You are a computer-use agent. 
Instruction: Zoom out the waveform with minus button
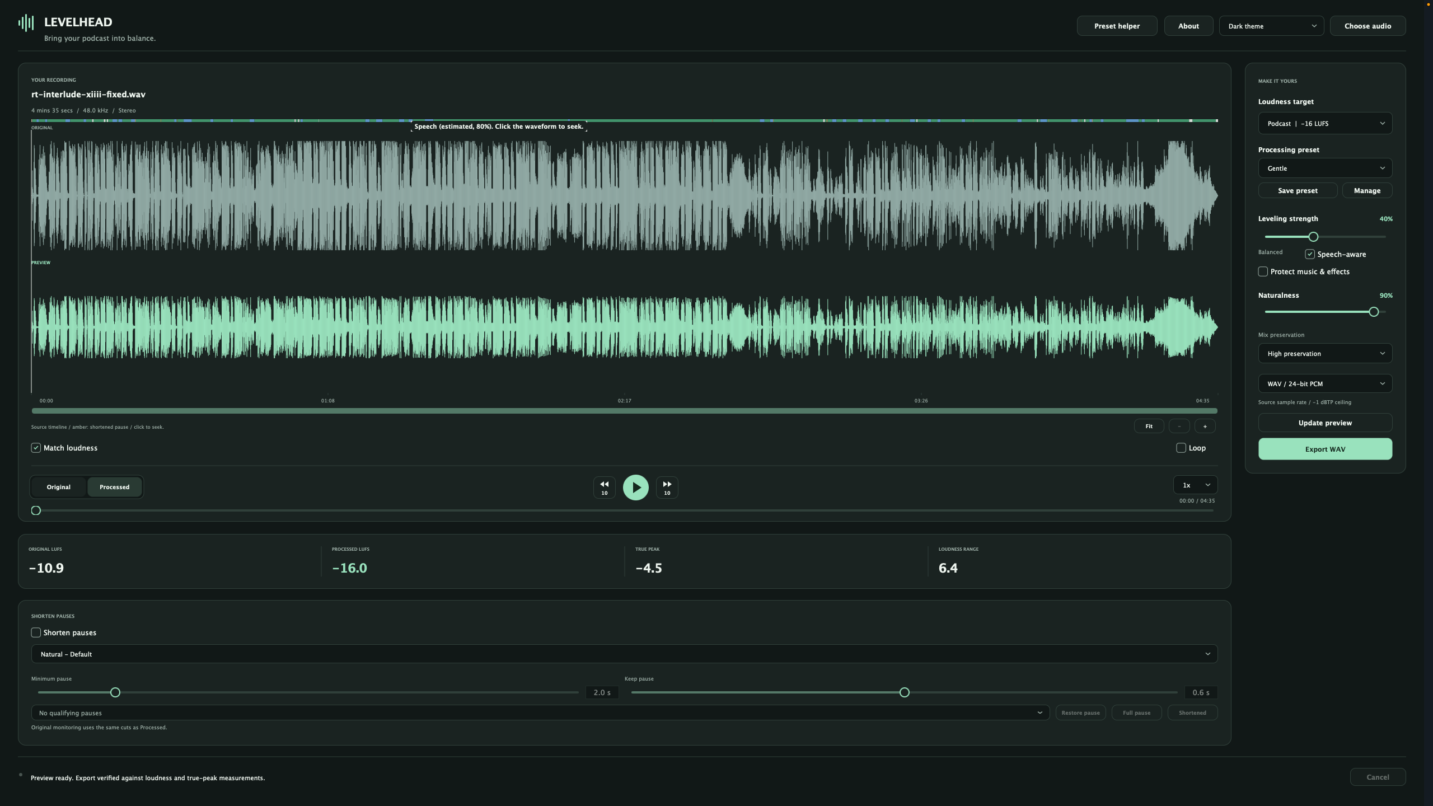click(1179, 427)
